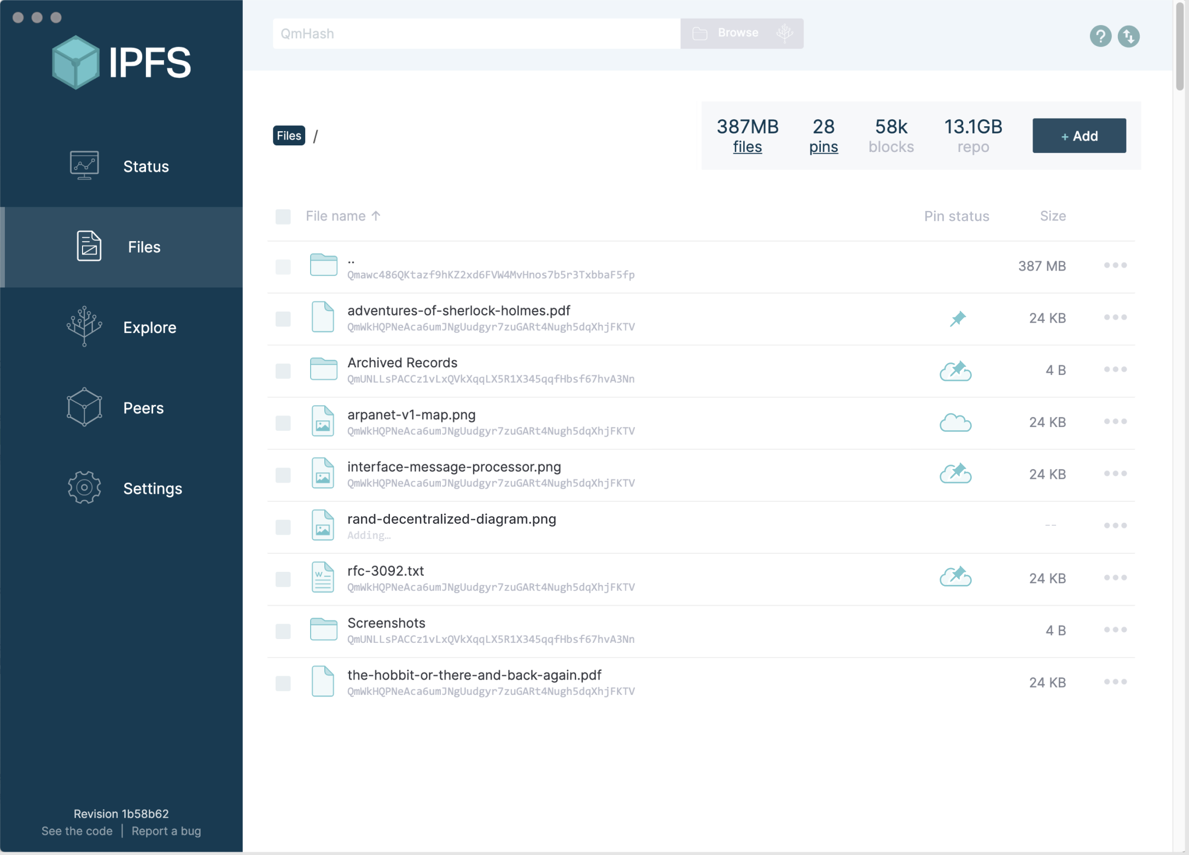Viewport: 1189px width, 855px height.
Task: Click the Settings gear icon in sidebar
Action: (x=84, y=487)
